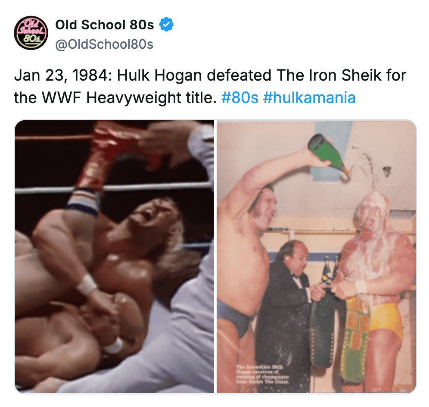View the left wrestling ring photo
429x407 pixels.
[115, 257]
